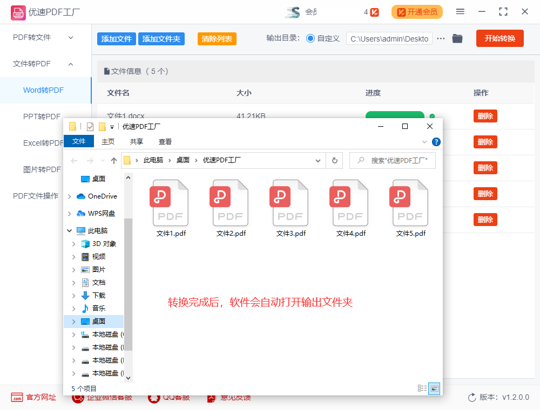Expand the PDF转文件 sidebar section
Image resolution: width=540 pixels, height=410 pixels.
69,37
